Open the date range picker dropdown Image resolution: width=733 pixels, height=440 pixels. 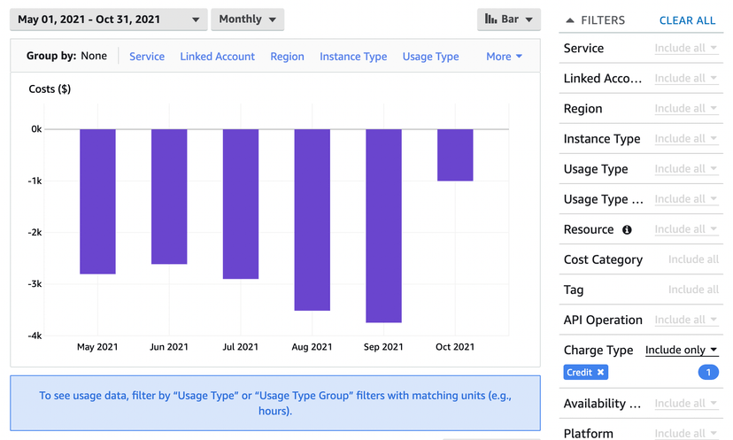point(109,19)
